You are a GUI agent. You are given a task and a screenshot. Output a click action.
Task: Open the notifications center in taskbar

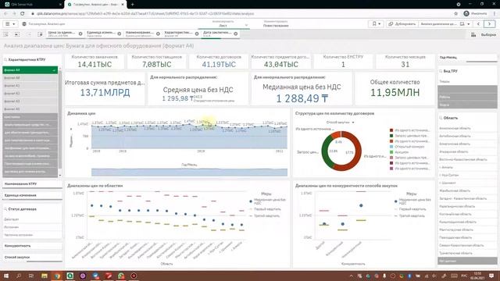tap(491, 276)
